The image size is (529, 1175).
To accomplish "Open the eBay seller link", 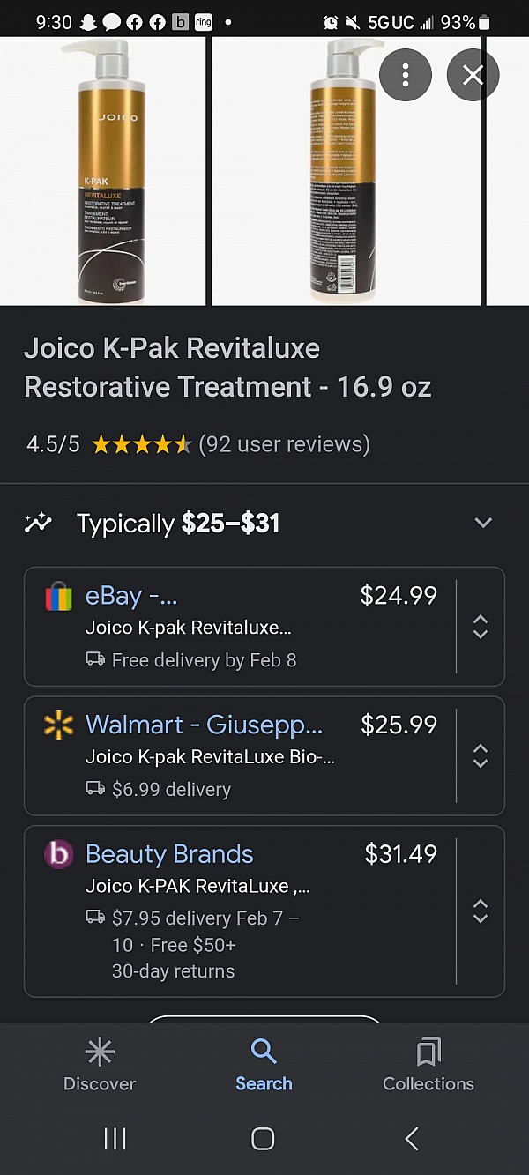I will point(131,596).
